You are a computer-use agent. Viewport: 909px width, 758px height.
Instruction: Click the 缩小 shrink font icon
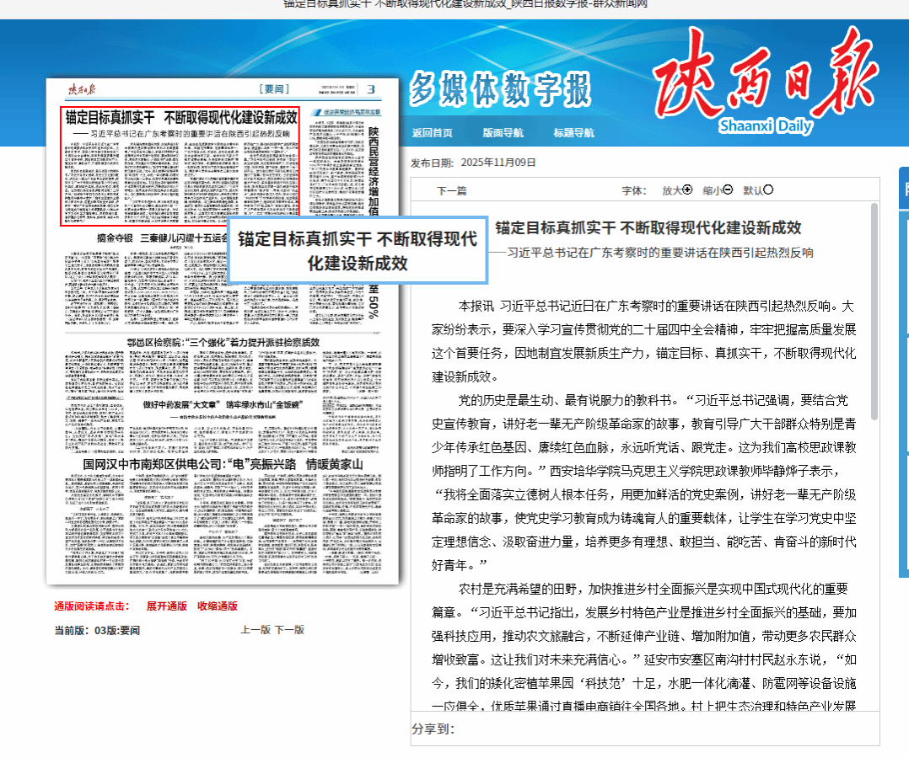pos(728,189)
